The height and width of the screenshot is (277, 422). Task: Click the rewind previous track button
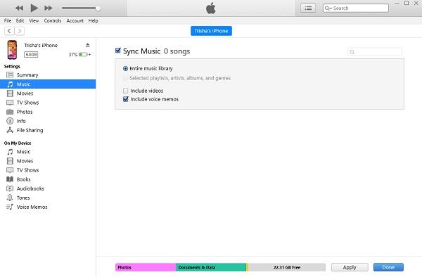[19, 8]
